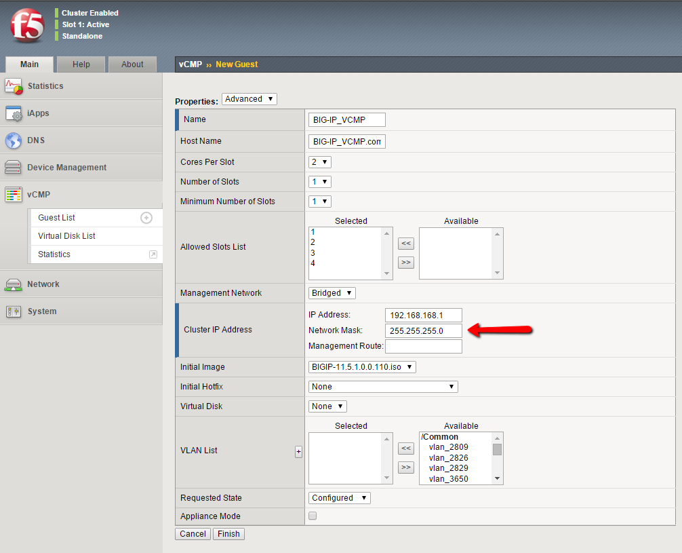682x553 pixels.
Task: Open Statistics via its chart icon
Action: (14, 86)
